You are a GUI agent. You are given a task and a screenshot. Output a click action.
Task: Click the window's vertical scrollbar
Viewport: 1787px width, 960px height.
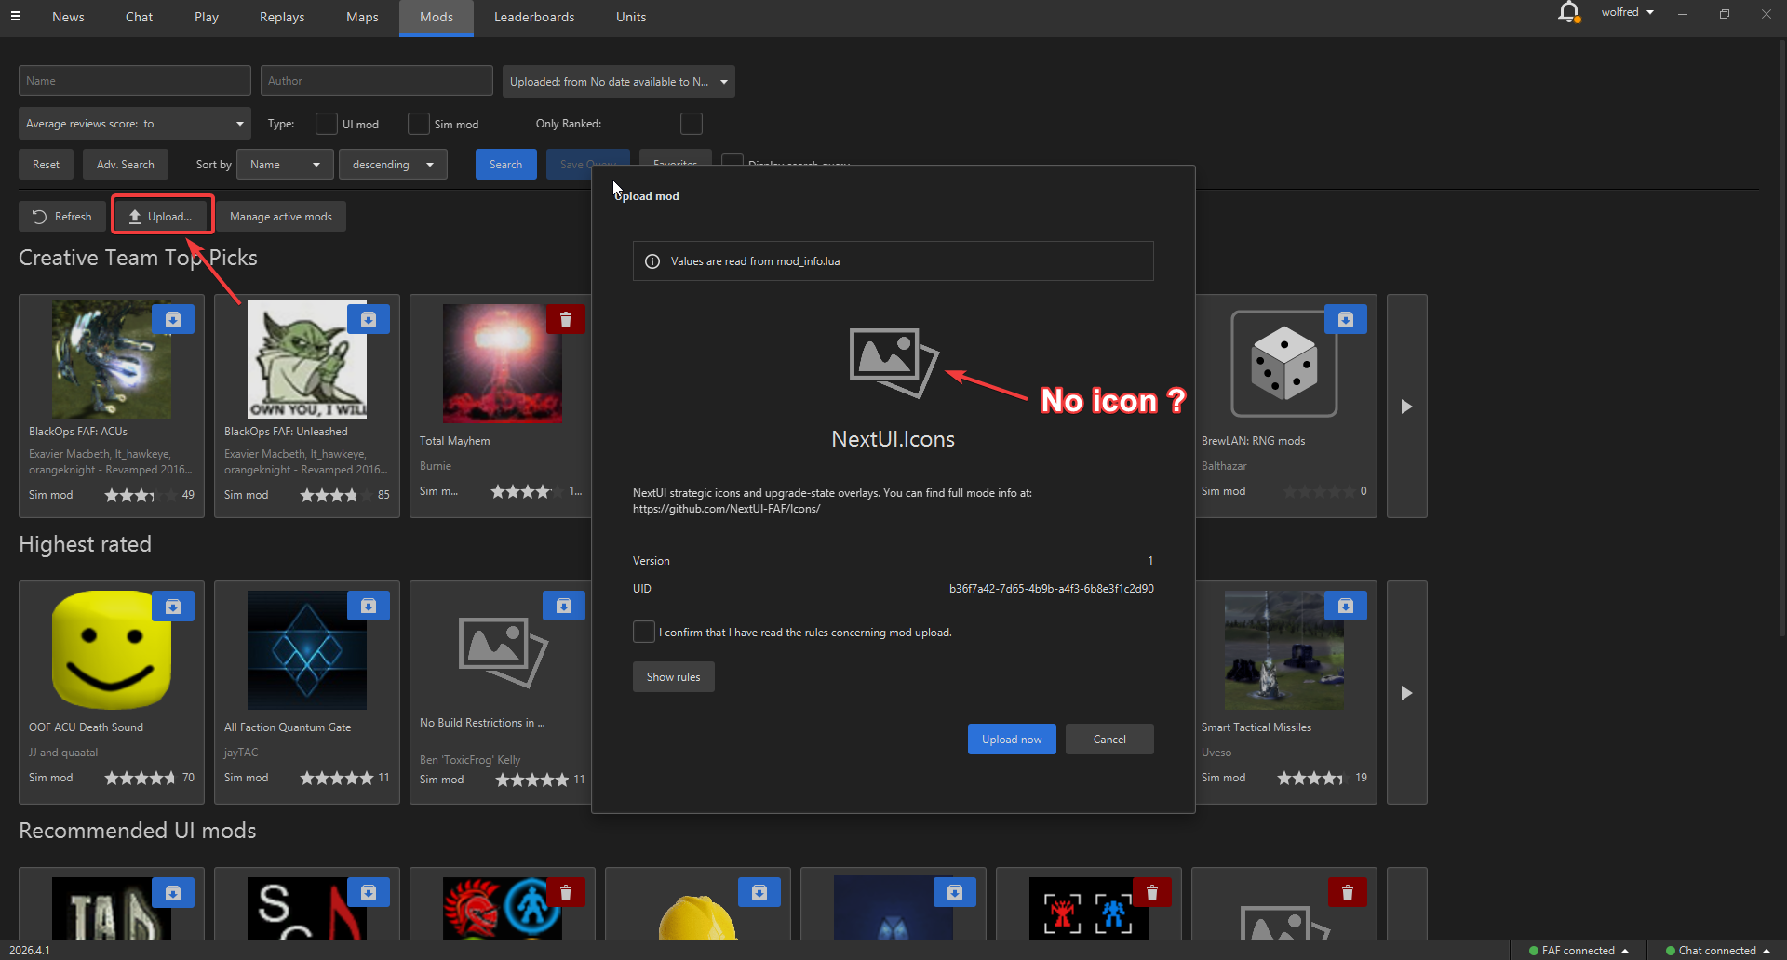(x=1781, y=340)
